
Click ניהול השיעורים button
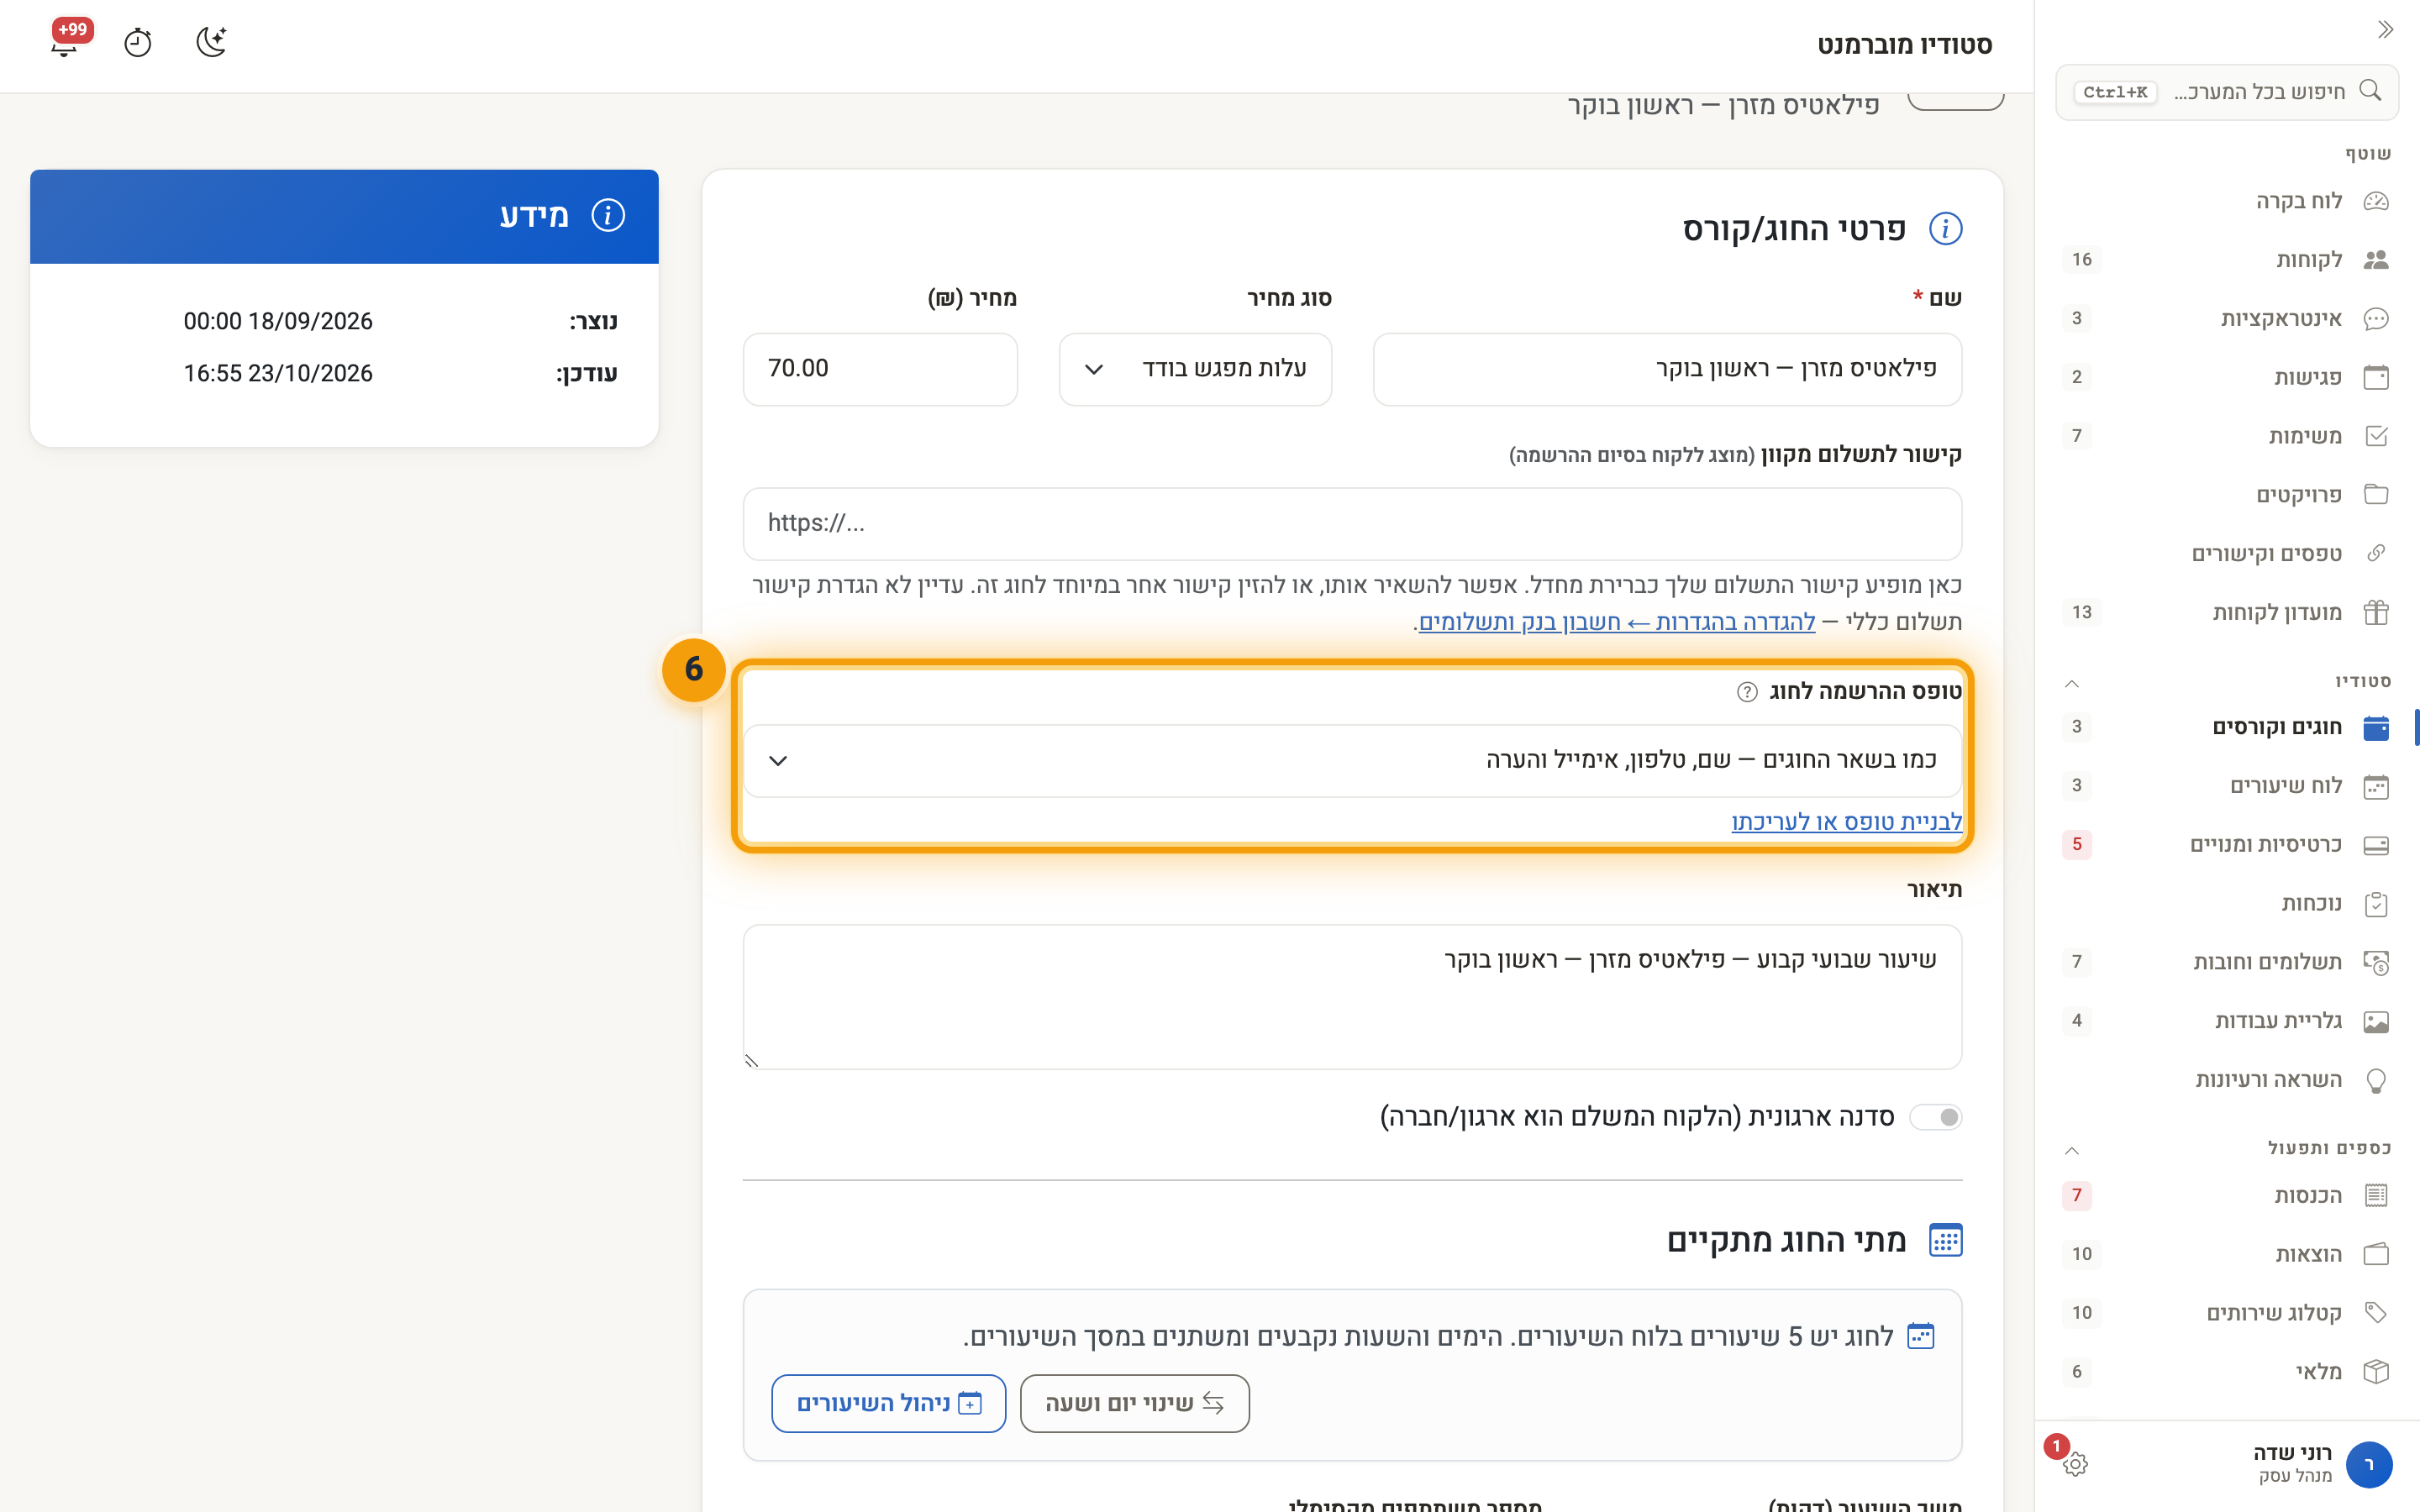click(888, 1403)
